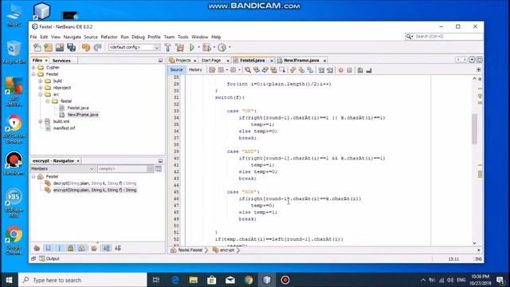Open the Navigate menu
Viewport: 510px width, 287px height.
coord(73,37)
